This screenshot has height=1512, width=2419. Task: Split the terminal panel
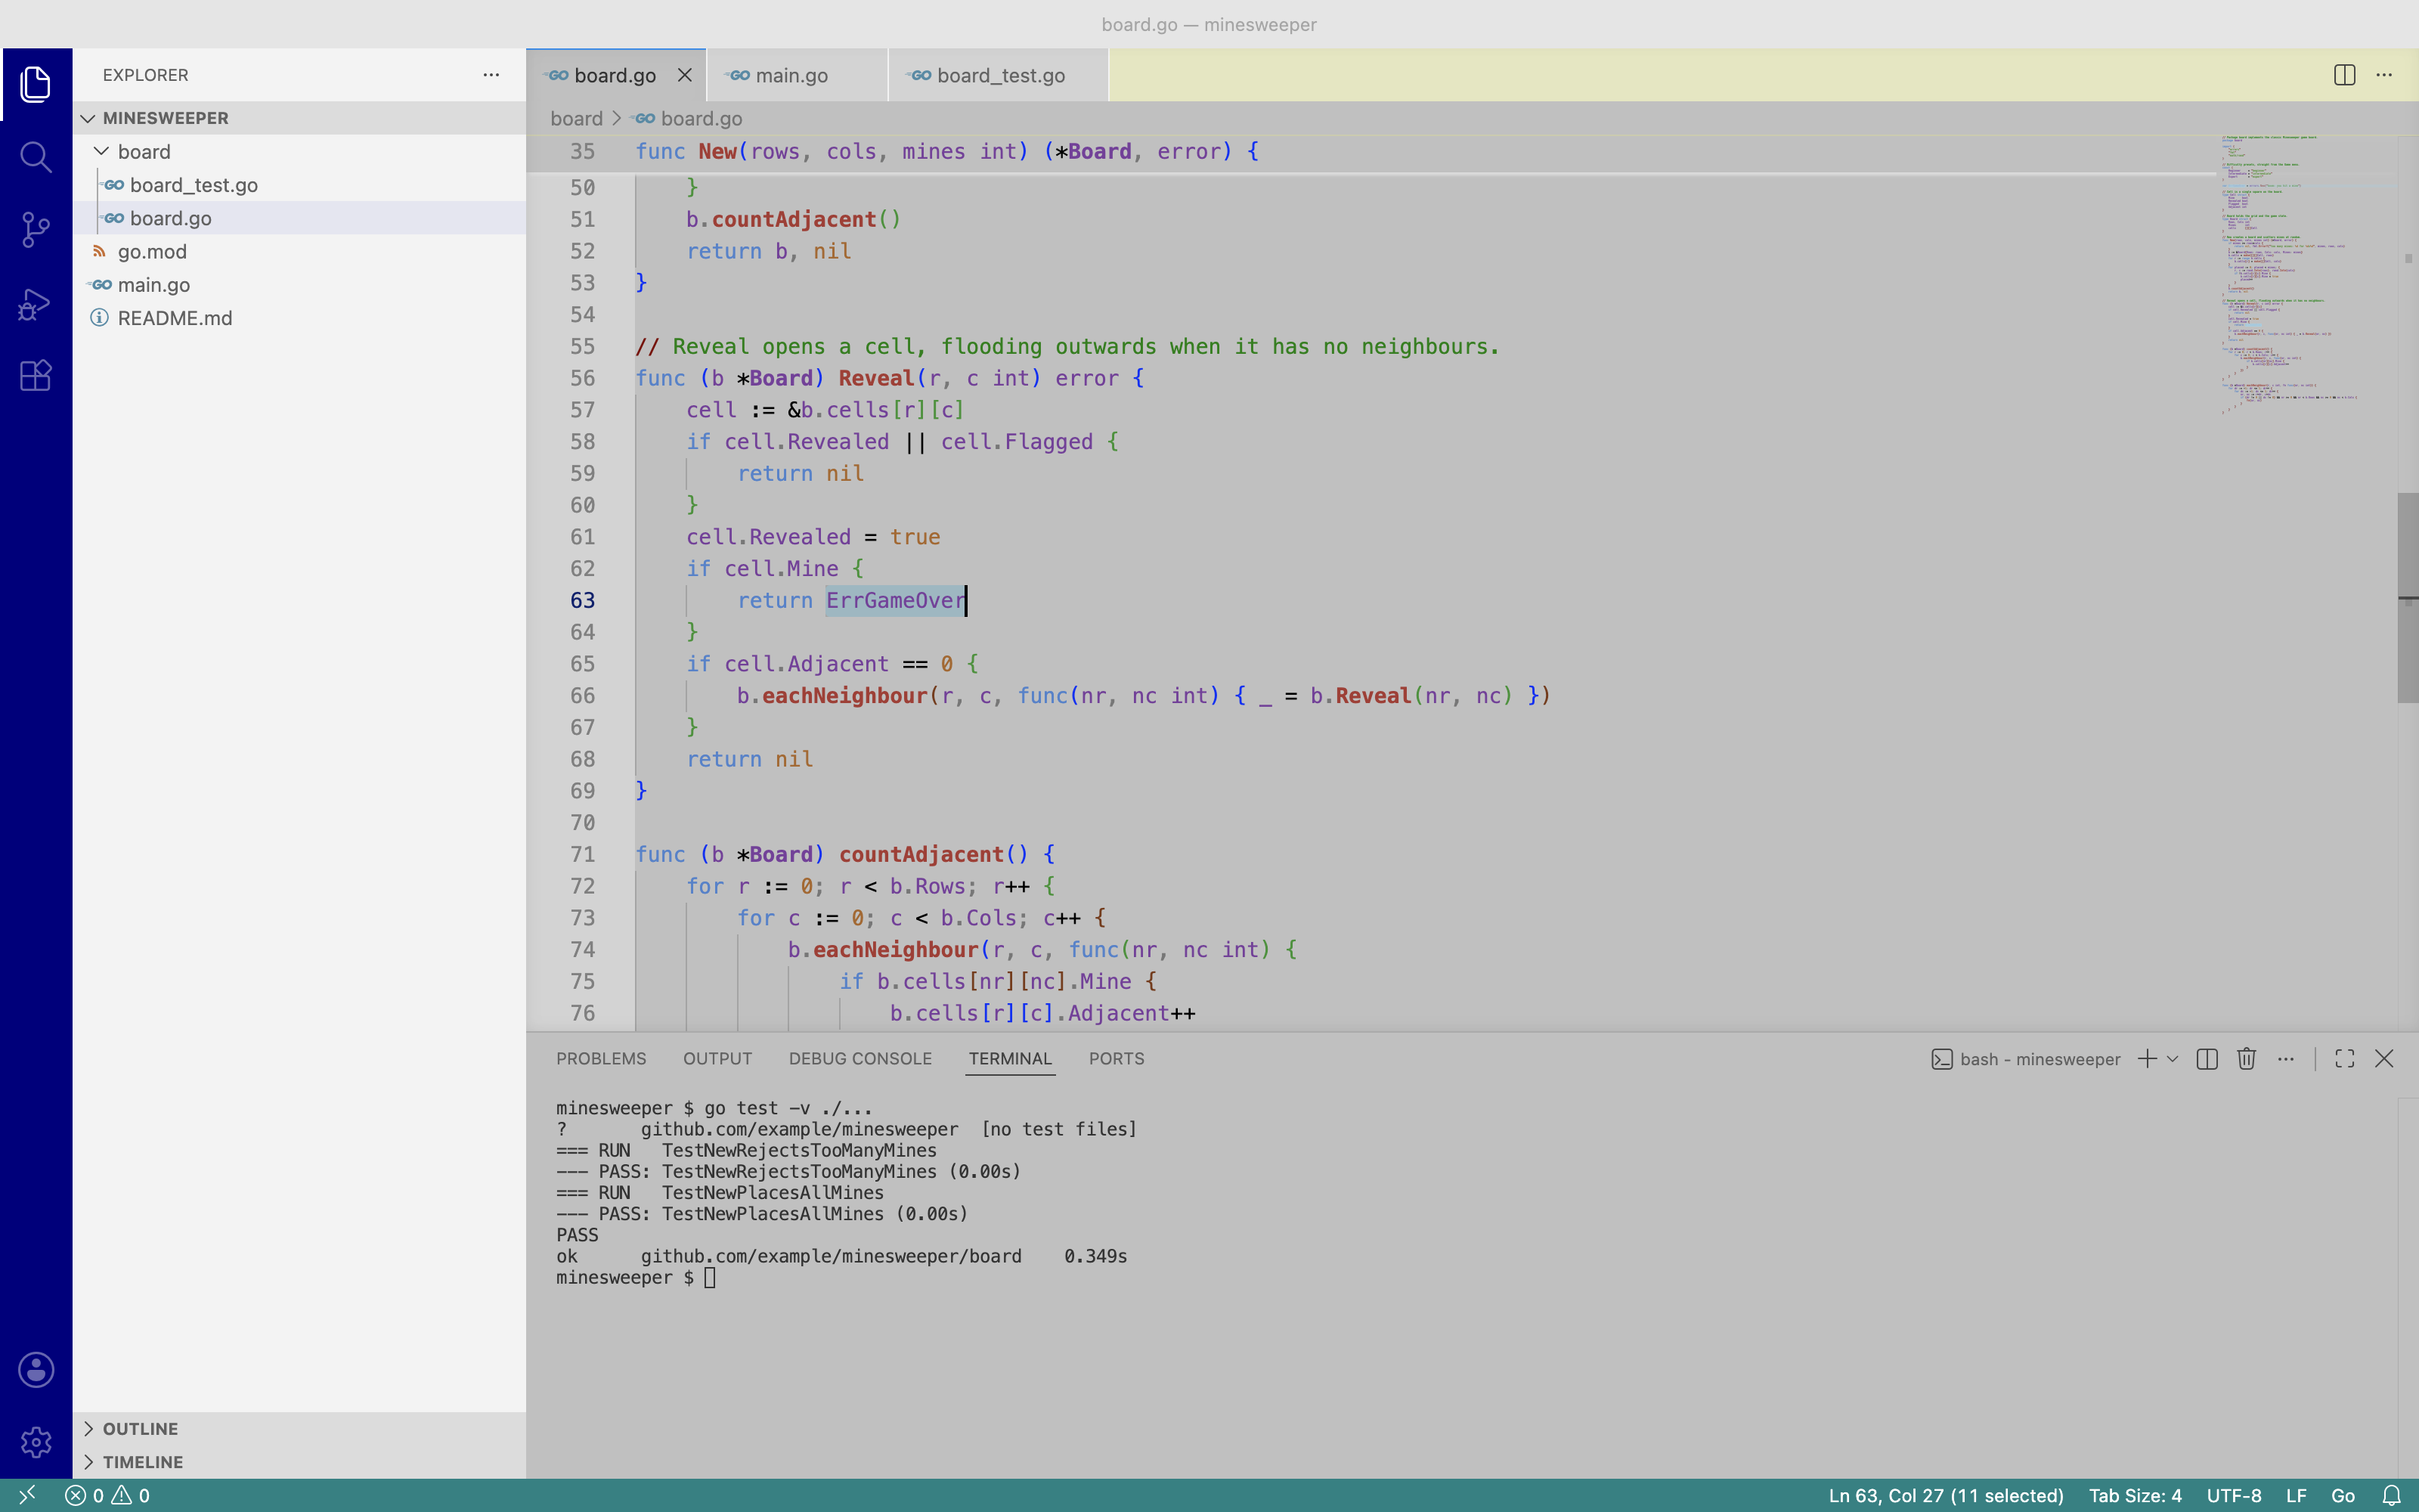[x=2207, y=1059]
